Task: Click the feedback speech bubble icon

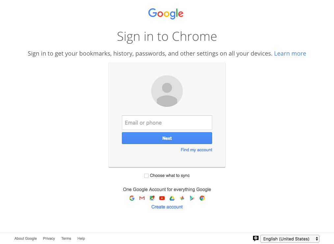Action: 256,238
